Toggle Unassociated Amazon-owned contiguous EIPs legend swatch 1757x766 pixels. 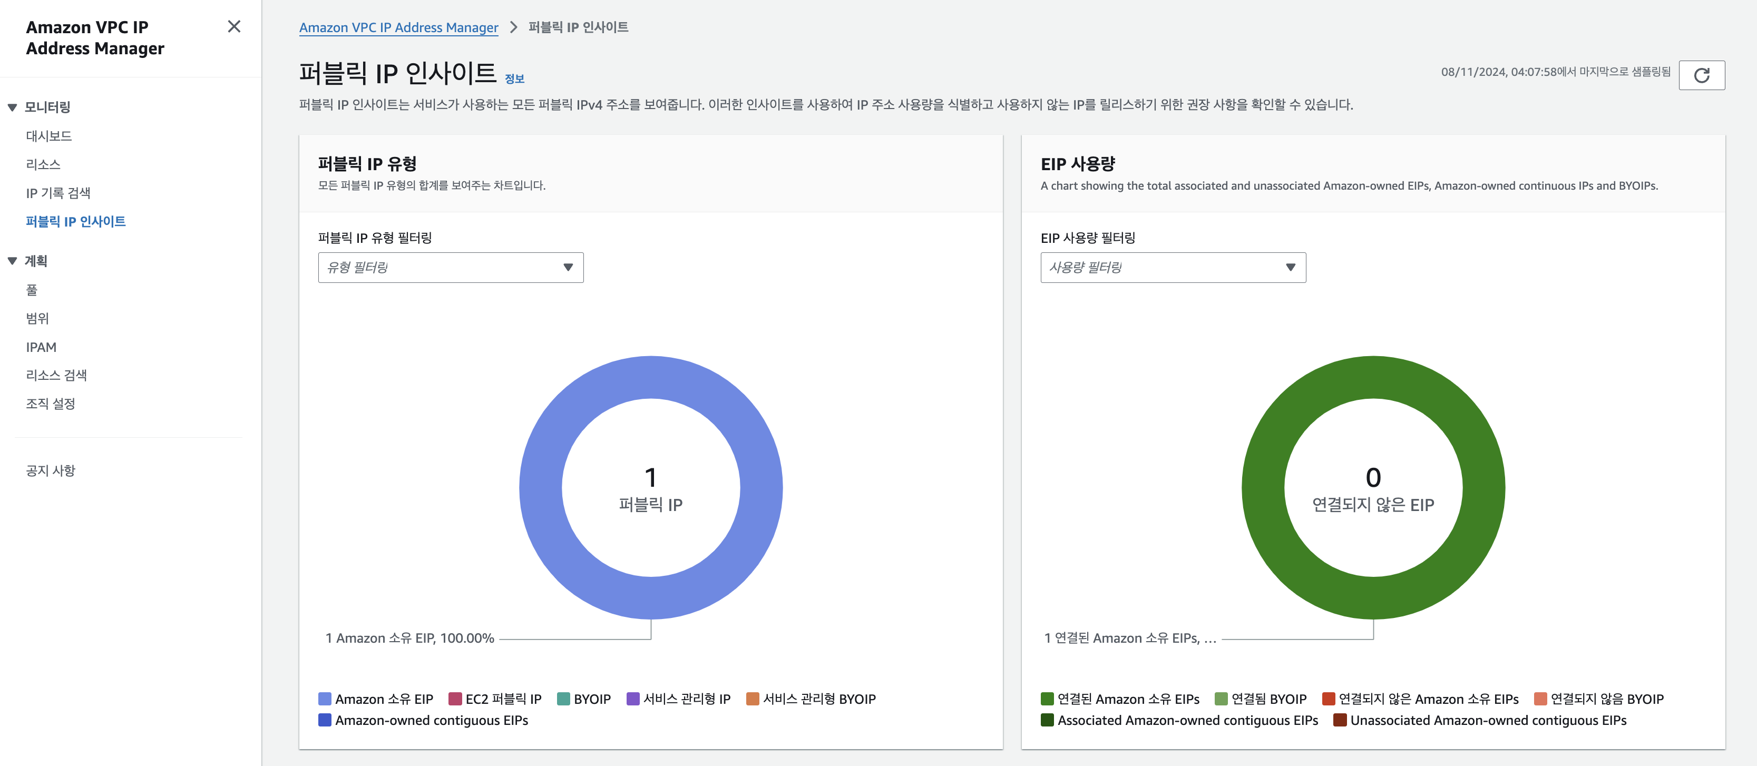[x=1340, y=720]
